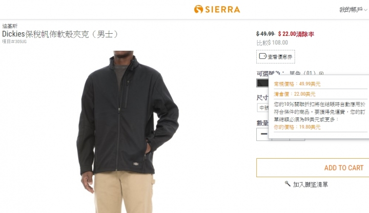369x213 pixels.
Task: Expand the chevron beside 我的帳戶
Action: (x=365, y=10)
